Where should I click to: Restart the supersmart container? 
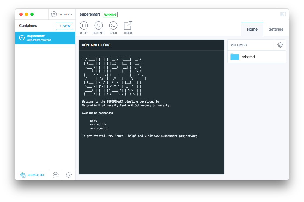point(98,28)
